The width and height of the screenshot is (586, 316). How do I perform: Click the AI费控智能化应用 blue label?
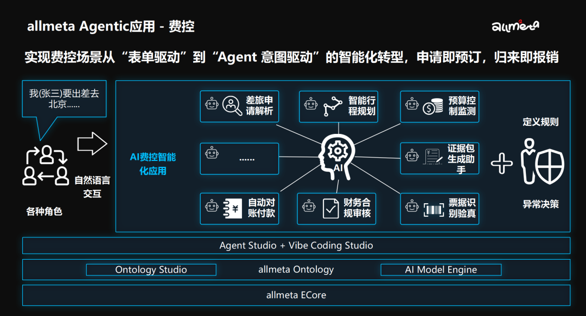pos(152,164)
